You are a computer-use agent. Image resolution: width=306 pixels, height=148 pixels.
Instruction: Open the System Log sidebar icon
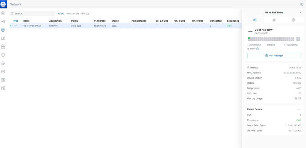[x=3, y=80]
